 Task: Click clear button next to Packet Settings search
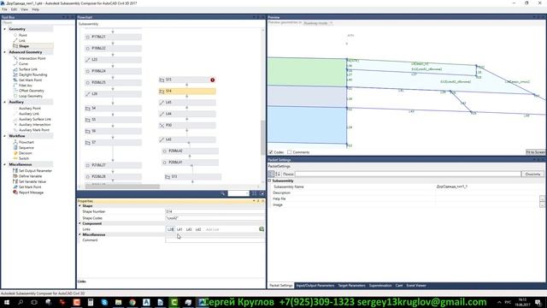[x=532, y=174]
